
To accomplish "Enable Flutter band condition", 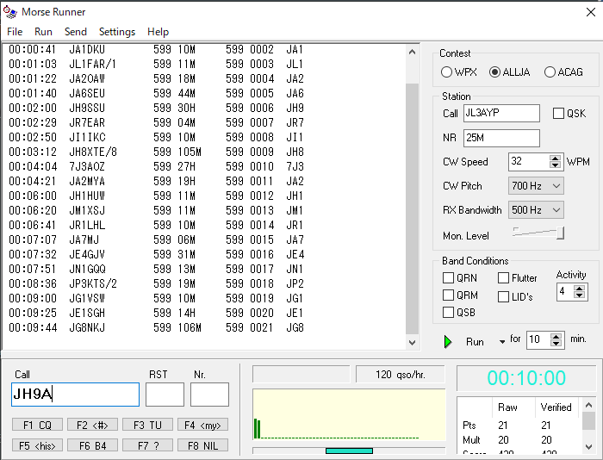I will [503, 277].
